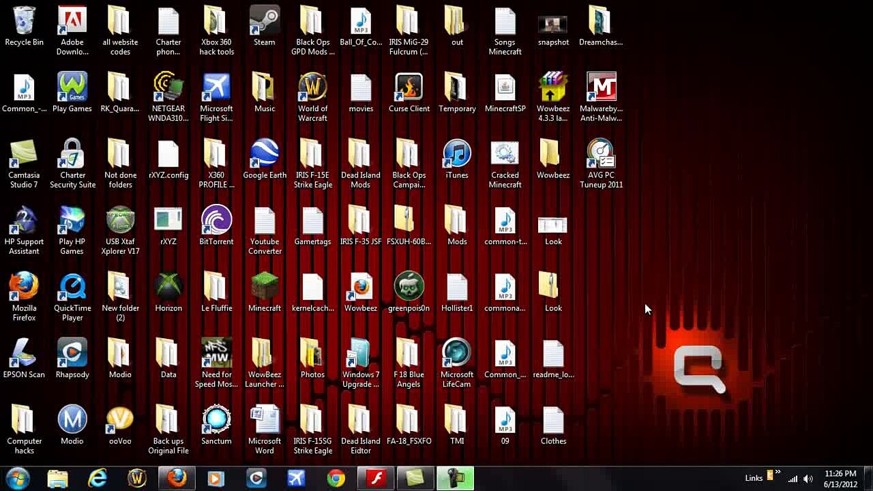Select the 09 MP3 file
Image resolution: width=873 pixels, height=491 pixels.
pos(505,426)
